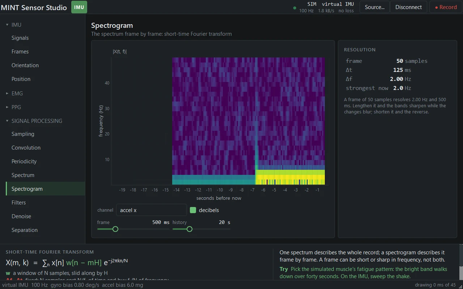The image size is (463, 289).
Task: Click the green IMU badge
Action: tap(79, 7)
